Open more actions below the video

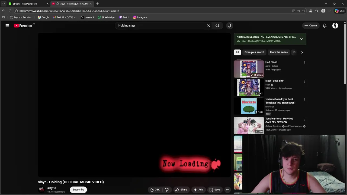click(x=227, y=190)
